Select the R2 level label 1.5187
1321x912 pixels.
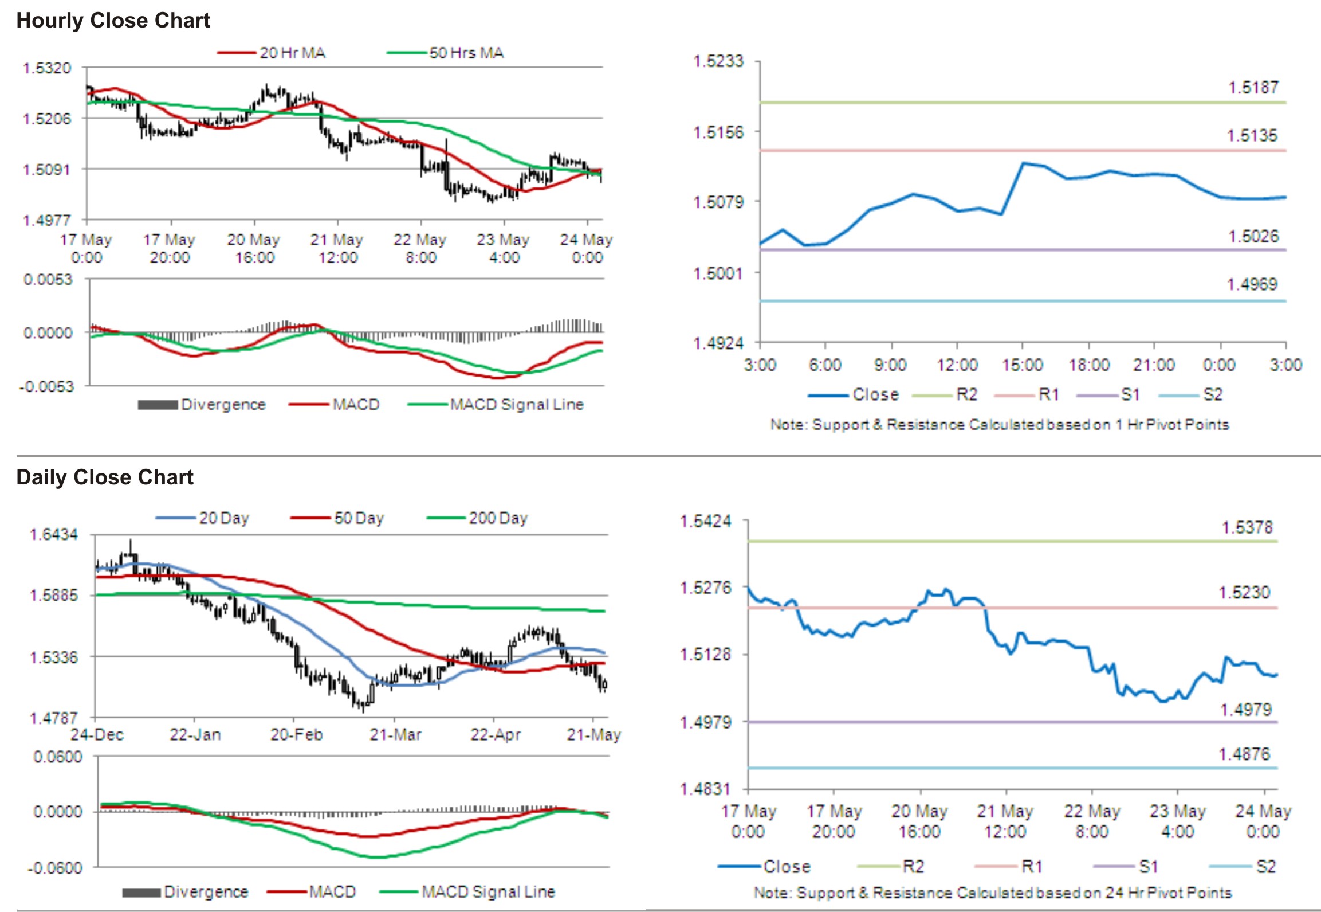click(1253, 88)
